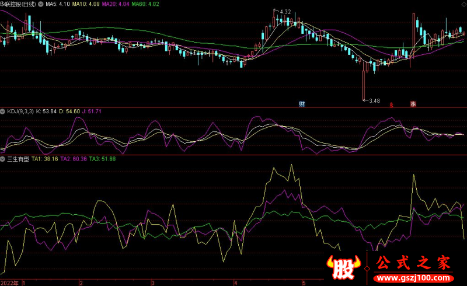
Task: Click the red 涨 marker icon
Action: tap(413, 104)
